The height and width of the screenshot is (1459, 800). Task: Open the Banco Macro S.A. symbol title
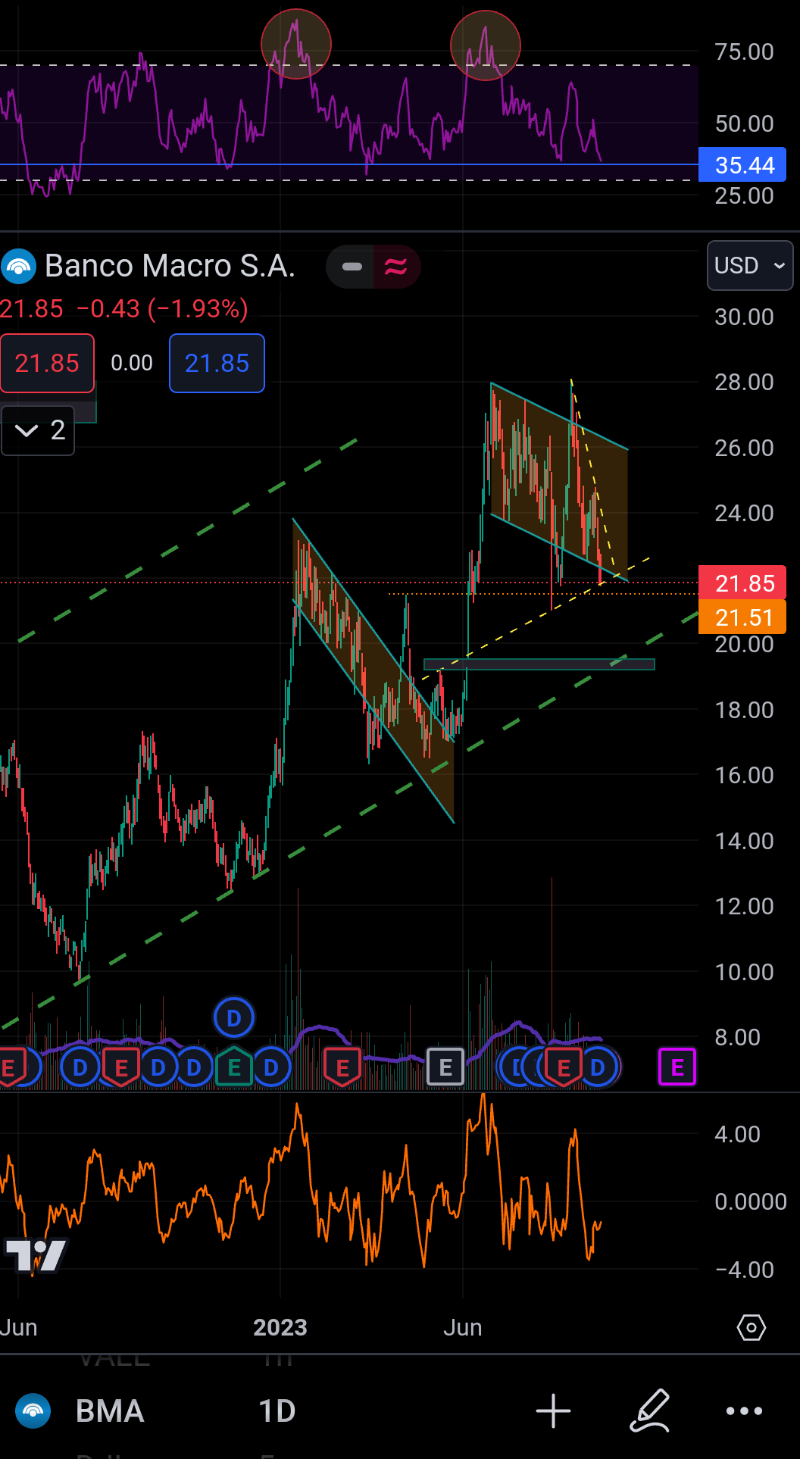pyautogui.click(x=170, y=266)
